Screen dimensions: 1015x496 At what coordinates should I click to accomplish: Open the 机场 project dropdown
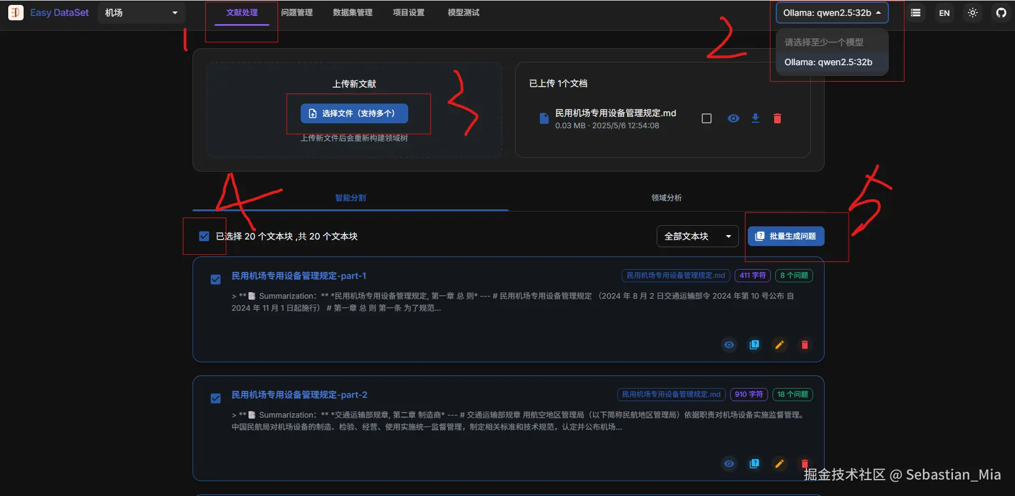[141, 12]
